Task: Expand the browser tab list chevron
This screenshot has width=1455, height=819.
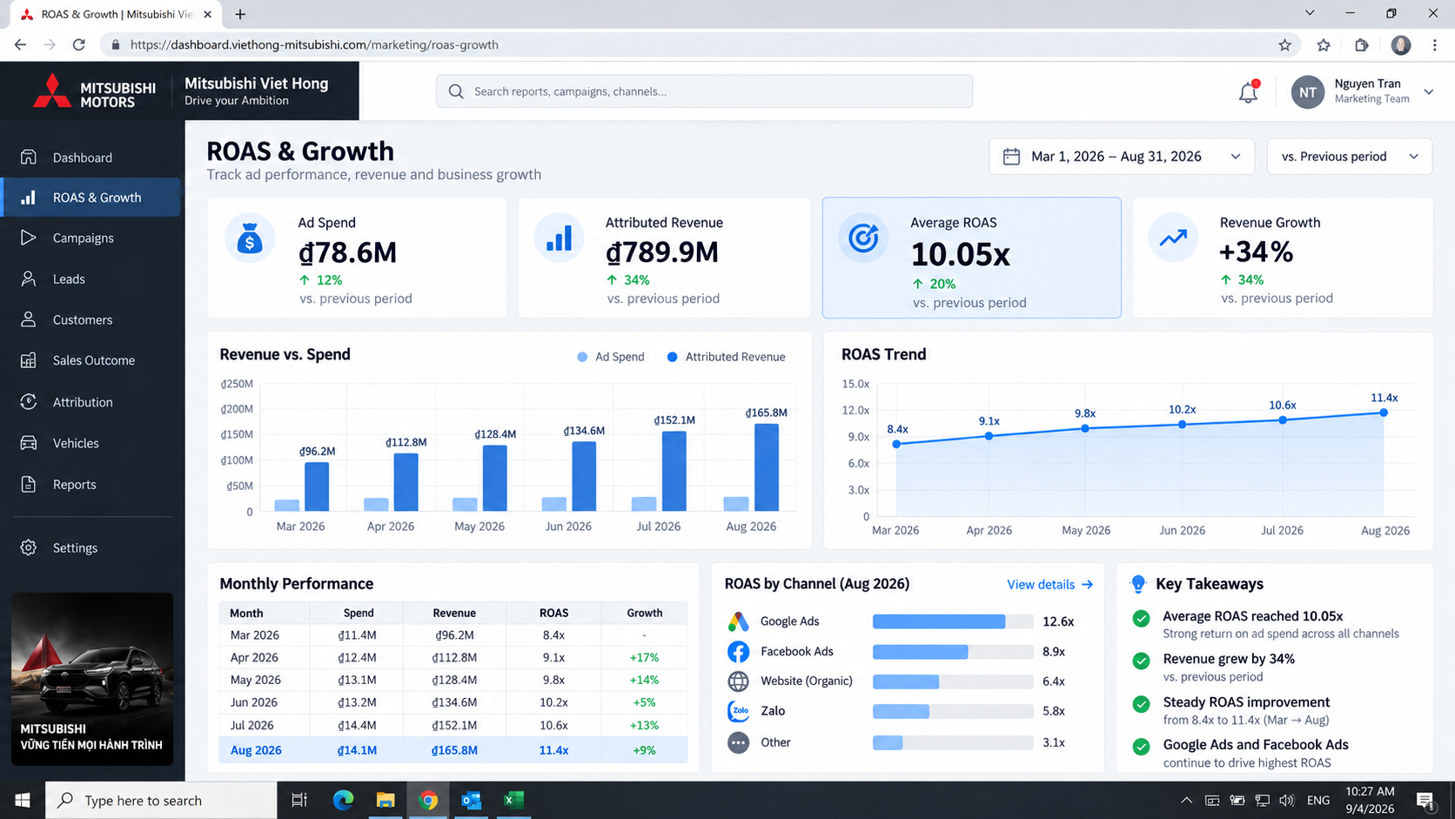Action: tap(1310, 14)
